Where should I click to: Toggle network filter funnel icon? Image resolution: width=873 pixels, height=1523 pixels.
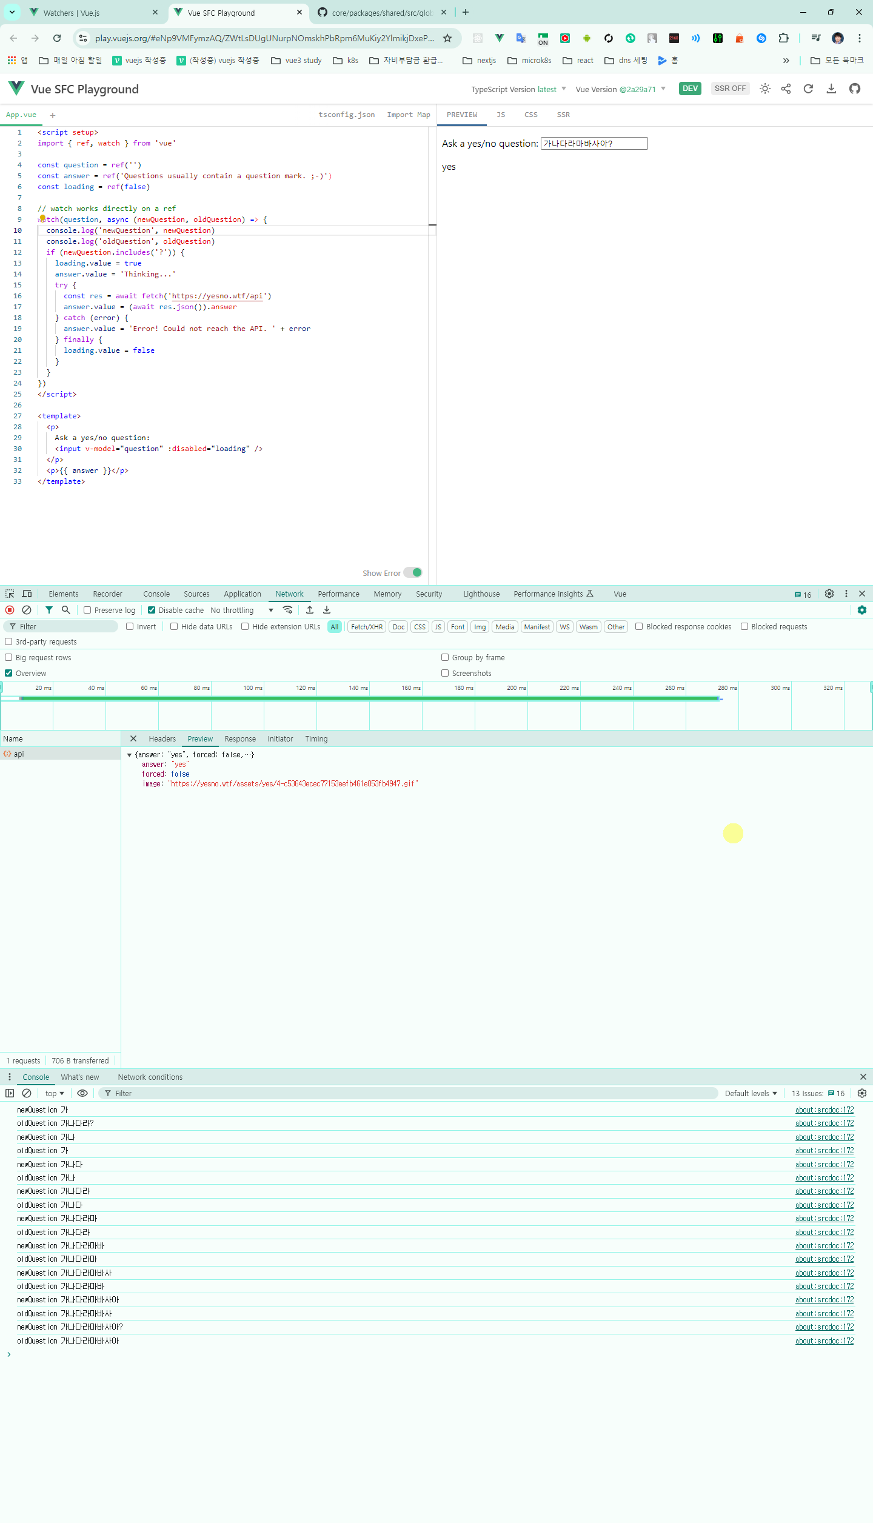pos(49,610)
